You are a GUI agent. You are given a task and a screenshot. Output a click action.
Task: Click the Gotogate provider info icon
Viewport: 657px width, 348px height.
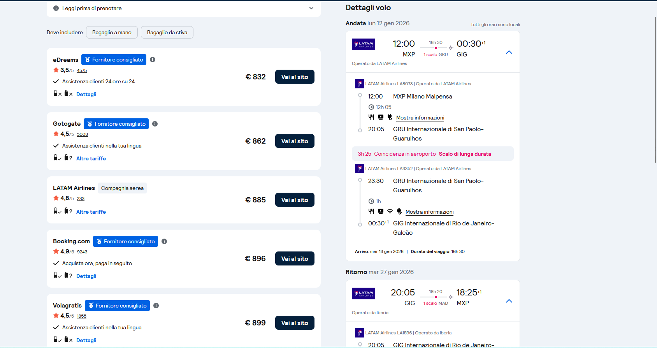[155, 124]
